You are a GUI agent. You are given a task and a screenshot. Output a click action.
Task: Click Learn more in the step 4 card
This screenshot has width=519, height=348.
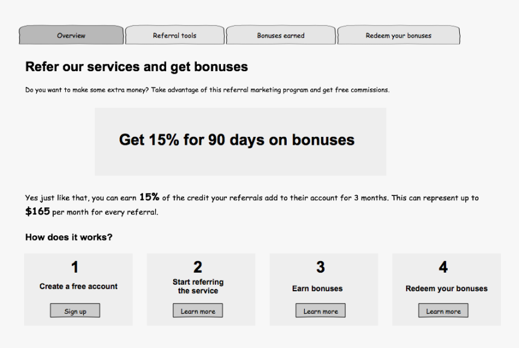point(443,311)
